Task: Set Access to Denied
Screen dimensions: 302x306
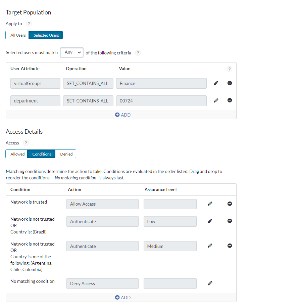Action: [65, 154]
